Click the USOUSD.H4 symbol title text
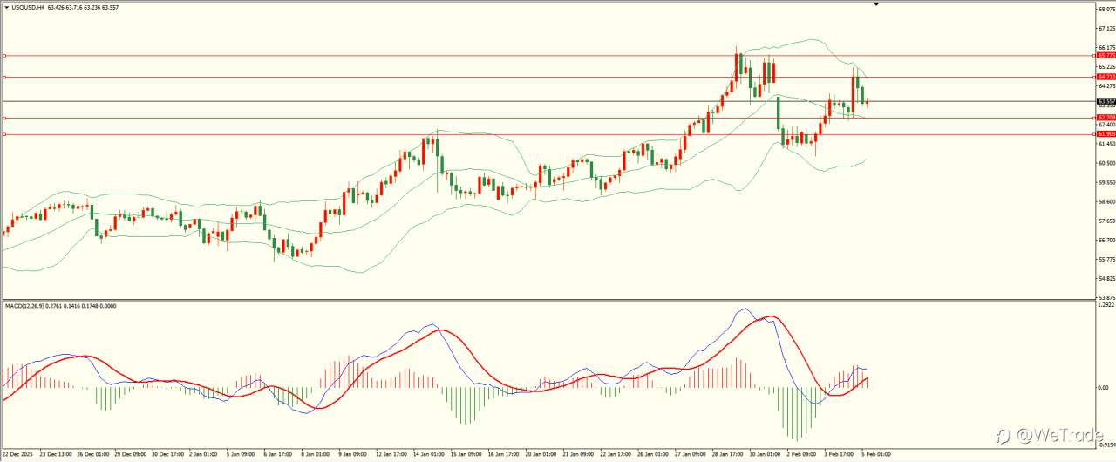 point(29,7)
